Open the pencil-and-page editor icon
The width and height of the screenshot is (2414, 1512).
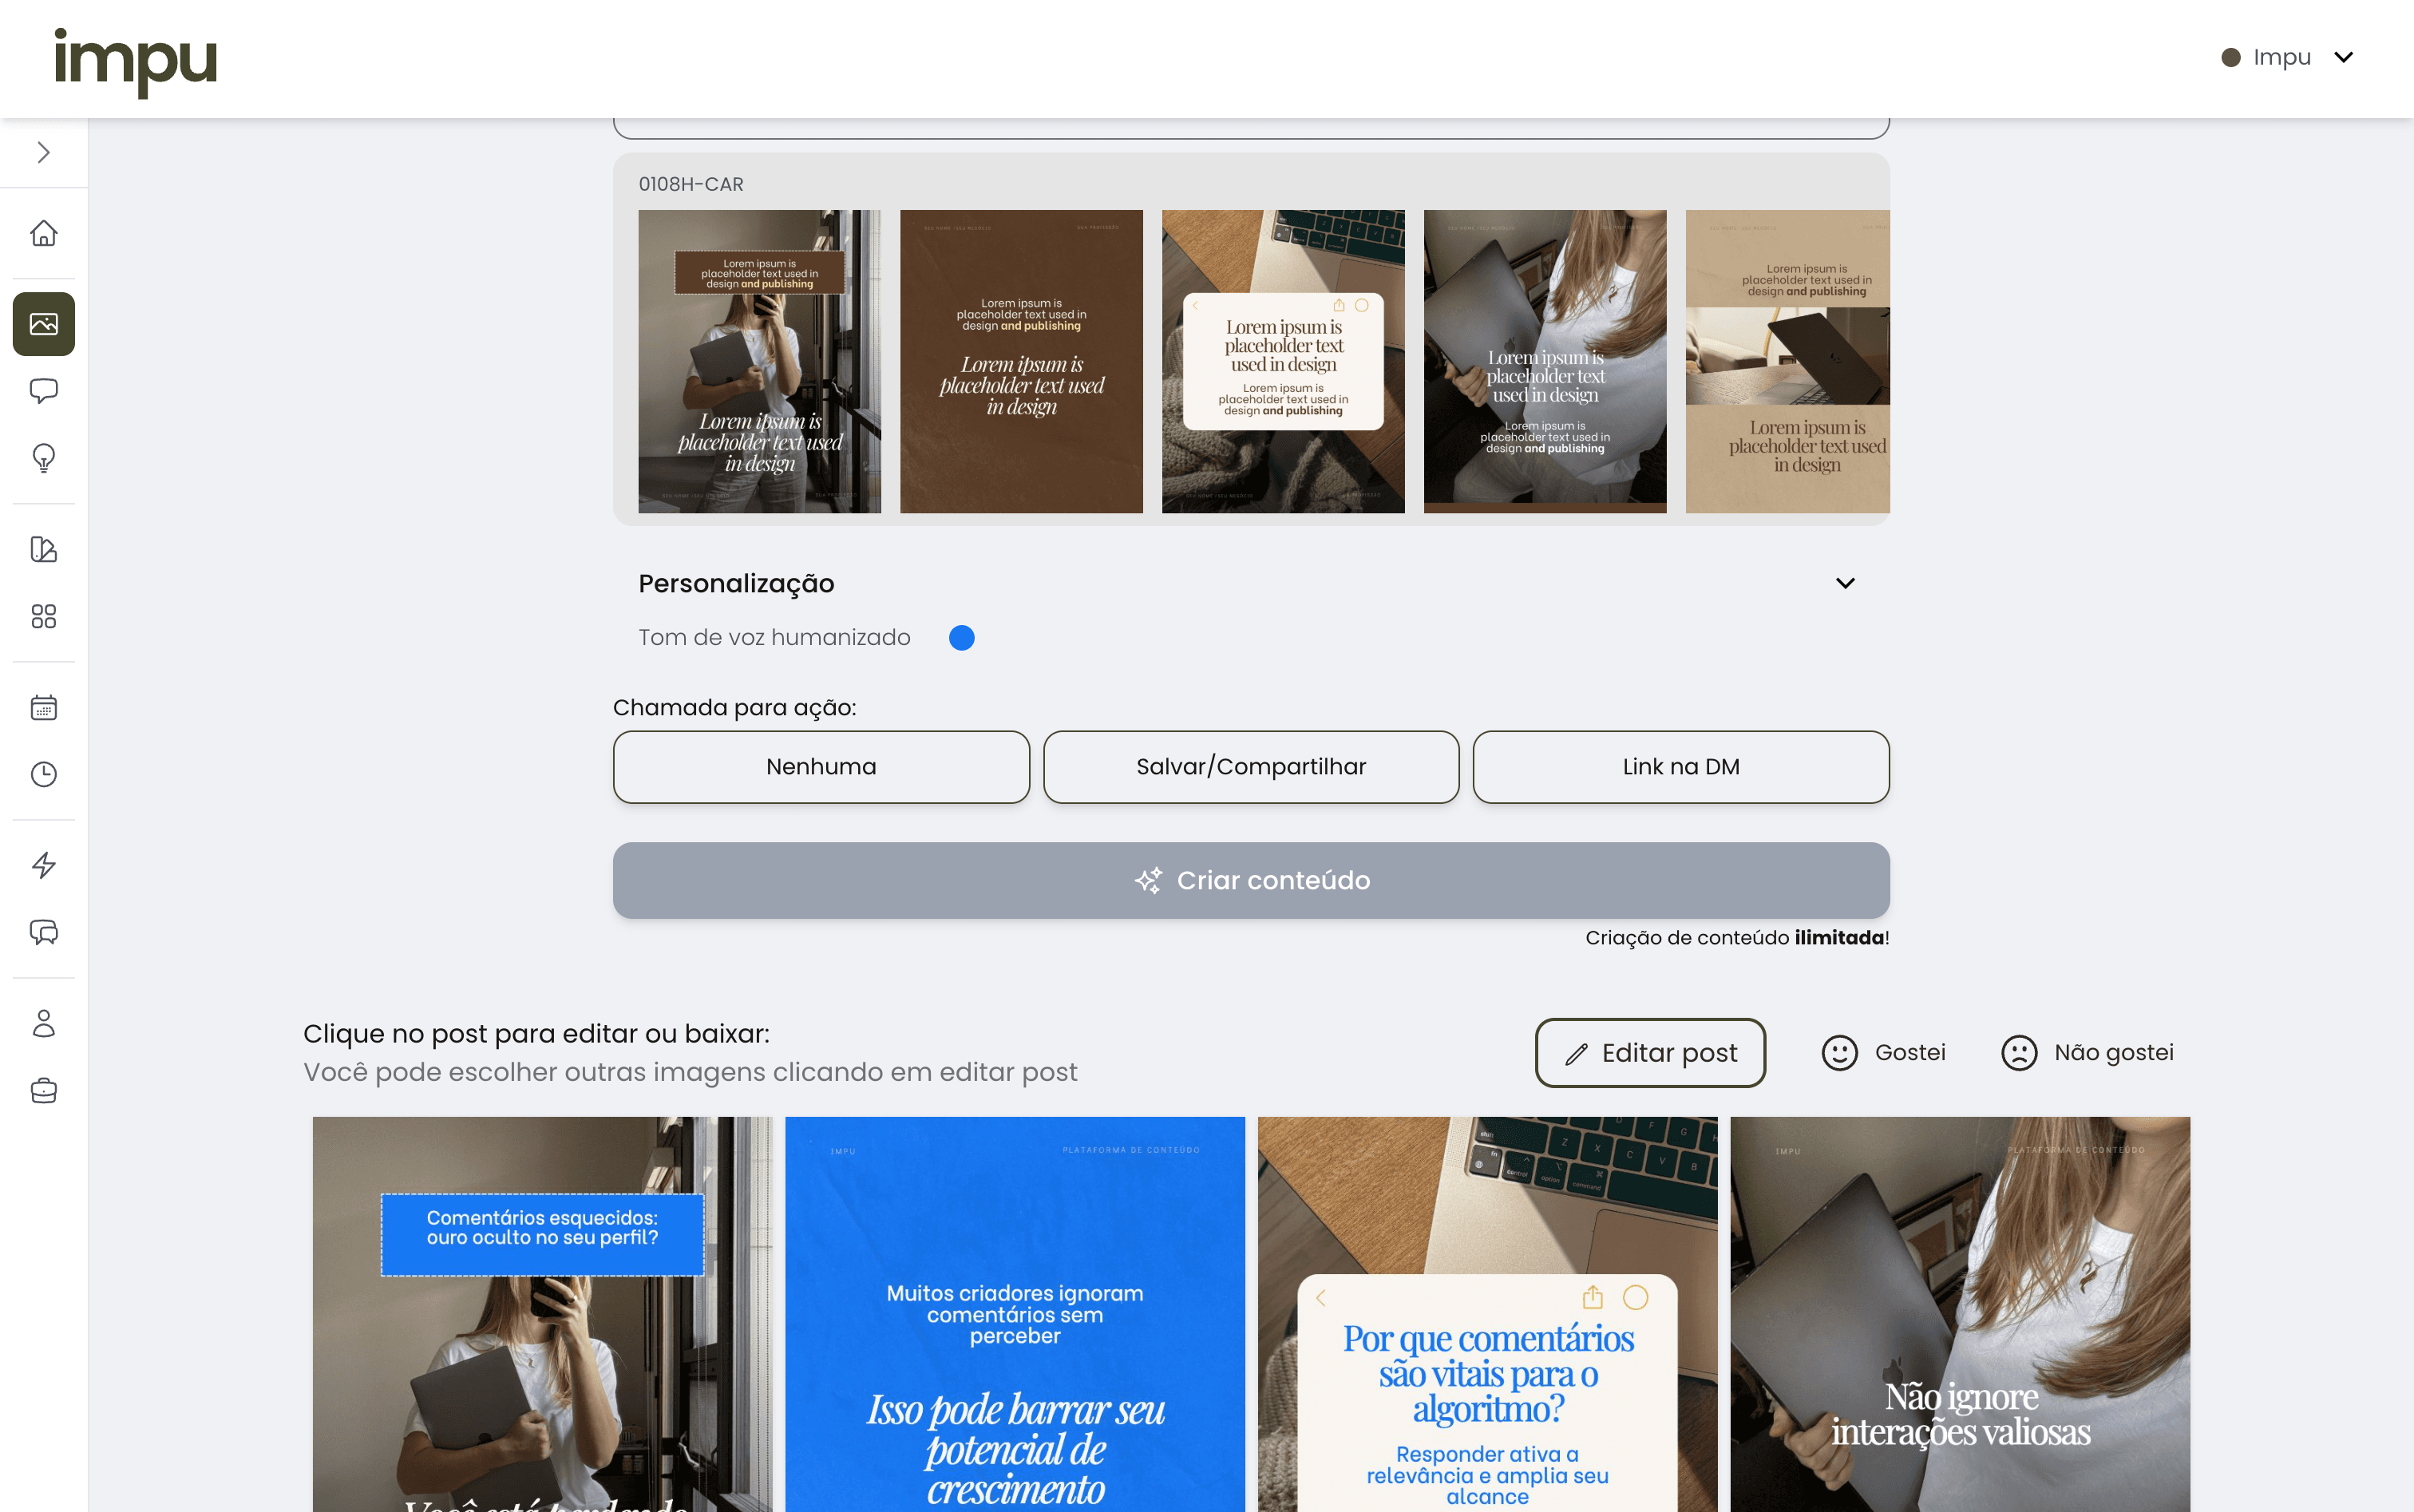coord(43,549)
